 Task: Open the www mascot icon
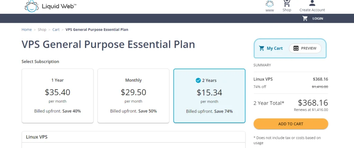tap(270, 3)
